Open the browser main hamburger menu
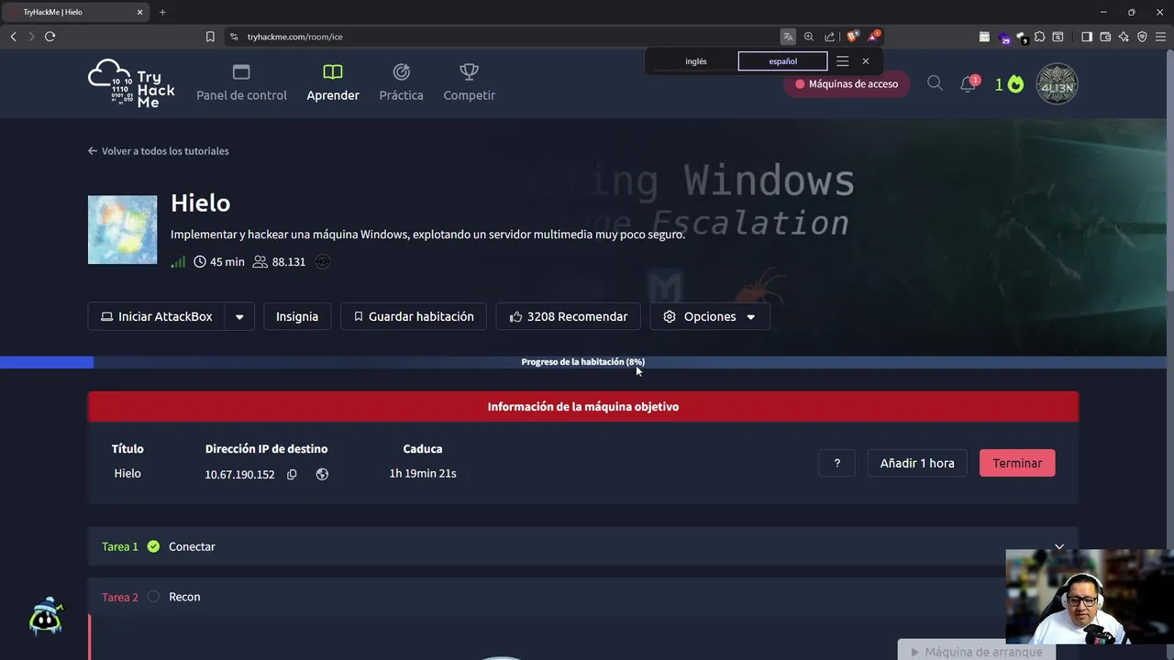Screen dimensions: 1174x660 tap(1160, 37)
